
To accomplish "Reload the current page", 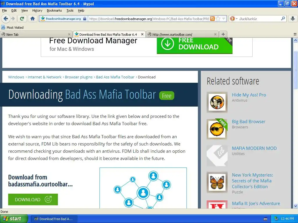I will coord(22,19).
